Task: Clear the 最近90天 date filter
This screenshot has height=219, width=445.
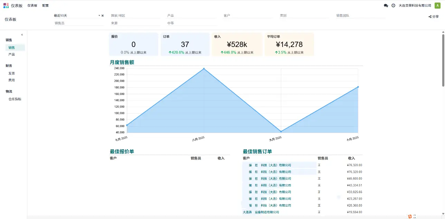Action: click(x=103, y=16)
